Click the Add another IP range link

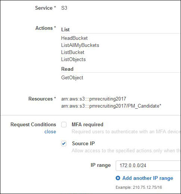148,178
